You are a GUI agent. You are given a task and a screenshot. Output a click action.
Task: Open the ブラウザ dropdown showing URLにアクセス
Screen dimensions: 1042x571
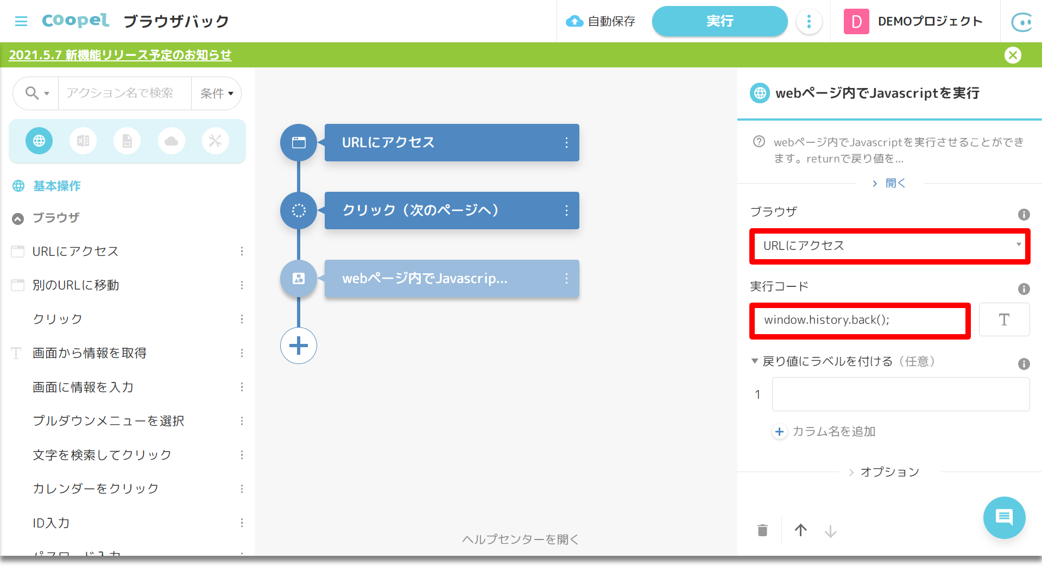coord(889,246)
